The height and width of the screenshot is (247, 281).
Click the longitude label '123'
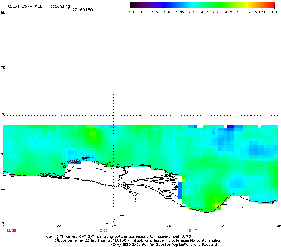pyautogui.click(x=58, y=226)
